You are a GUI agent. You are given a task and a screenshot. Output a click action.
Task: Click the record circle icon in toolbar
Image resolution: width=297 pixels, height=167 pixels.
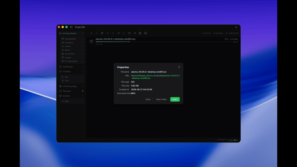(140, 33)
